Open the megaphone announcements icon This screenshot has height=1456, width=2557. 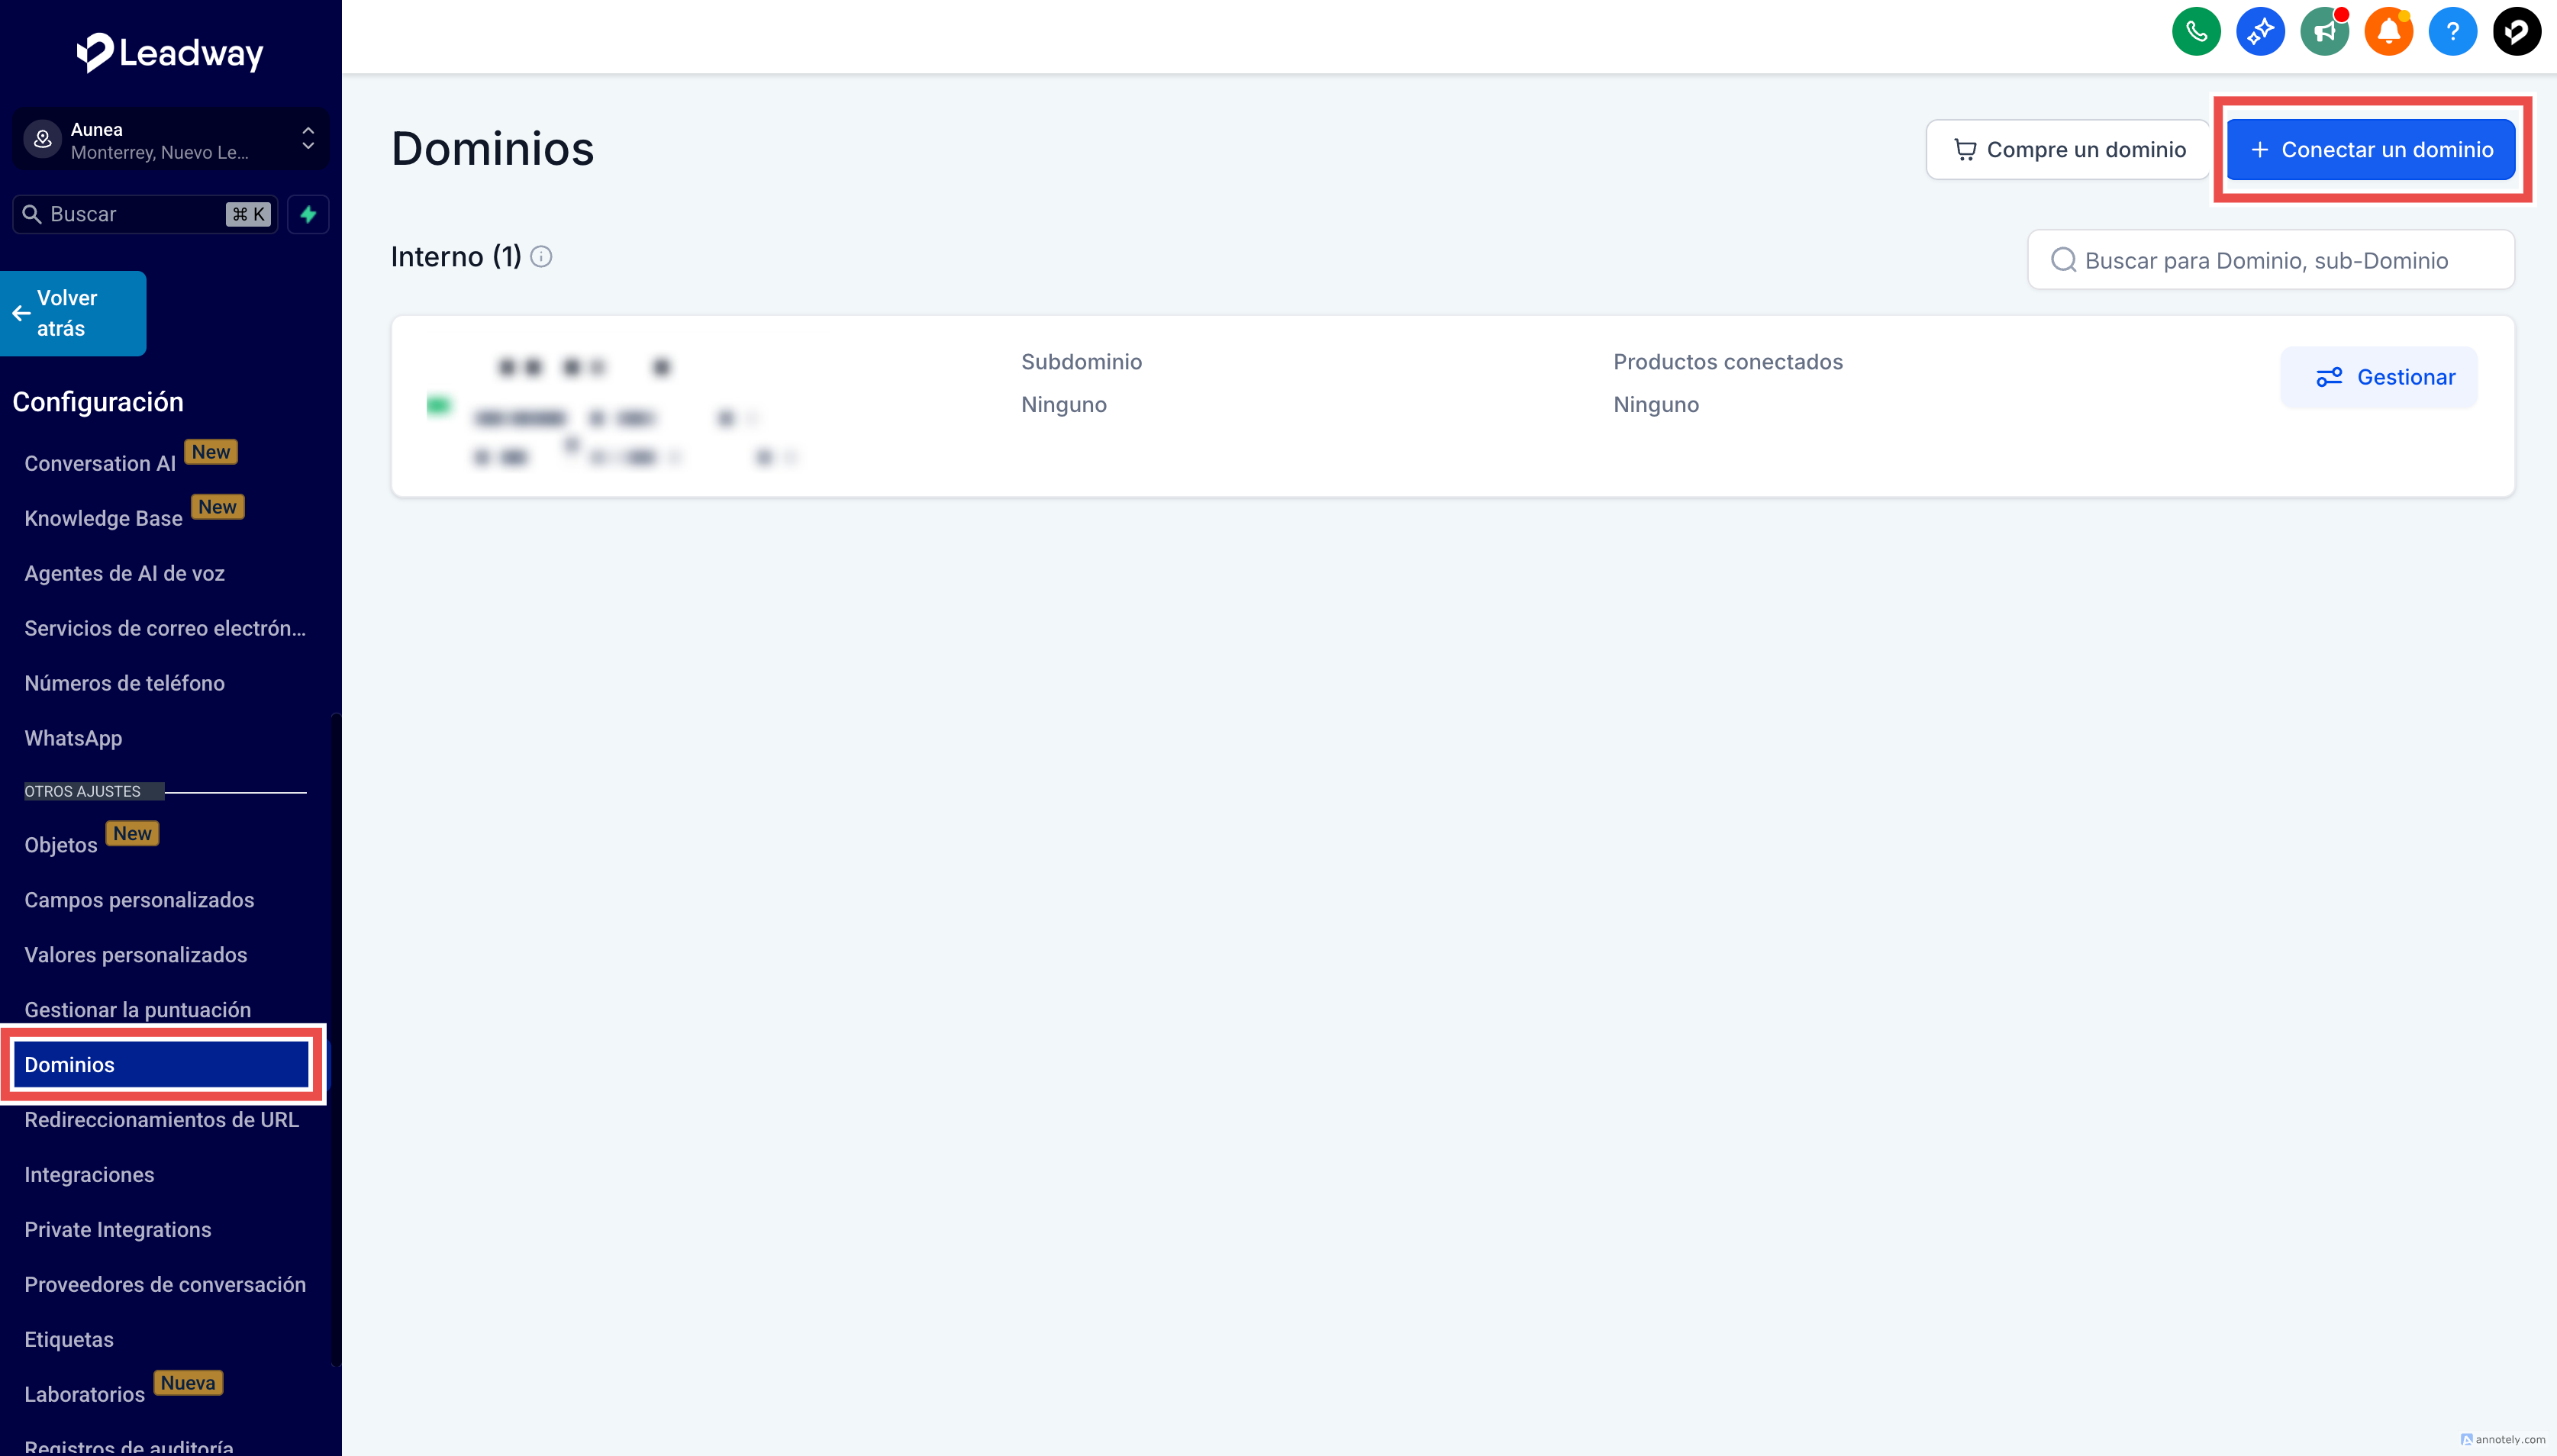pyautogui.click(x=2324, y=32)
